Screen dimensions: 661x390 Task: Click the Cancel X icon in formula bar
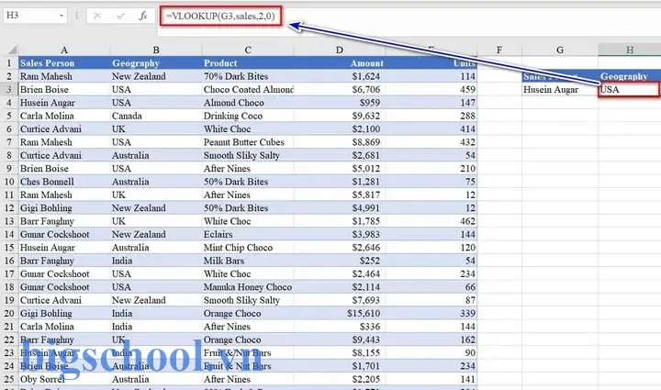click(x=97, y=16)
